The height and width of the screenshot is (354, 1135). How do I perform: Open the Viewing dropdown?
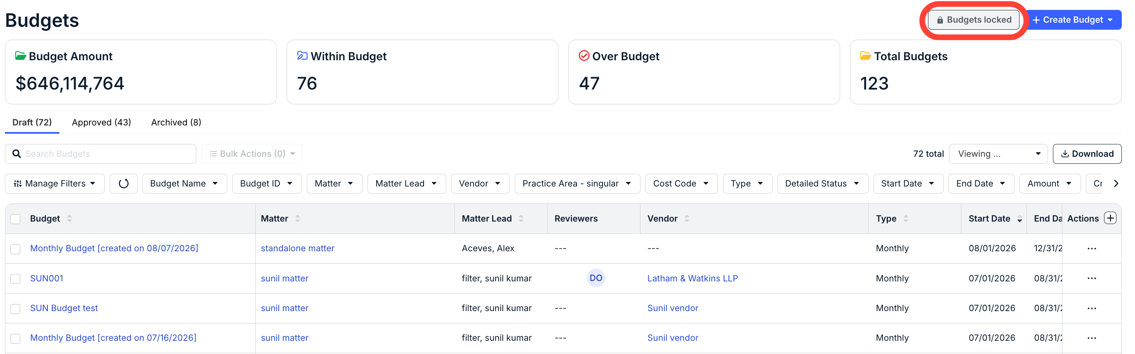pos(998,154)
